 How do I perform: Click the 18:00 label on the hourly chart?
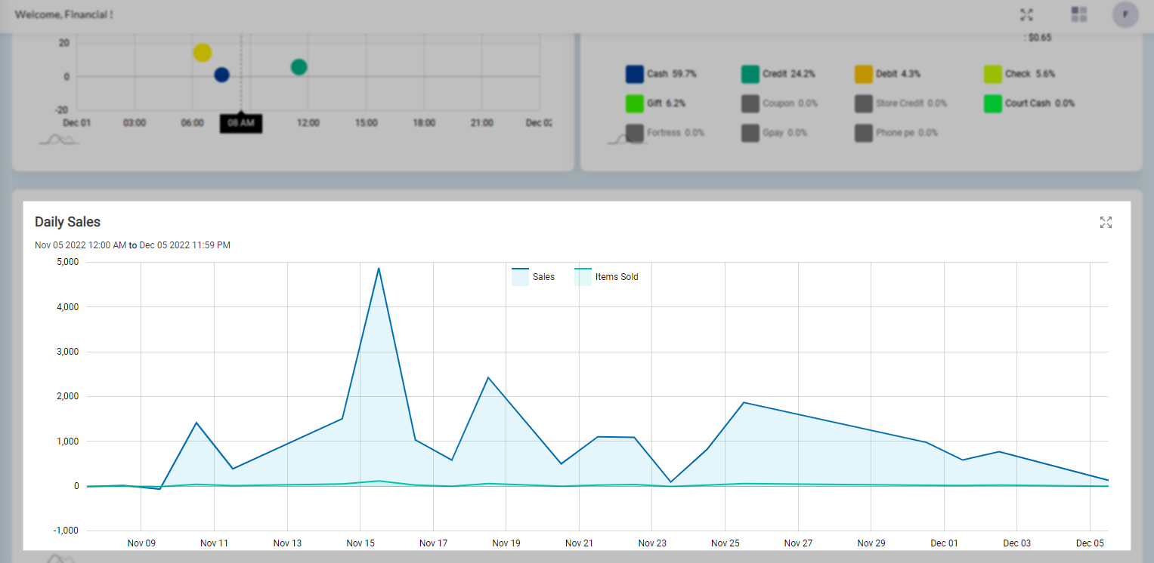424,123
